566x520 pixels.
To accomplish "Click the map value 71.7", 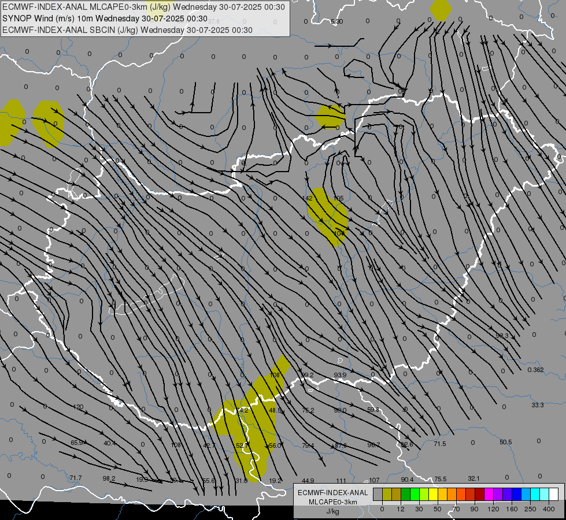I will pos(76,478).
